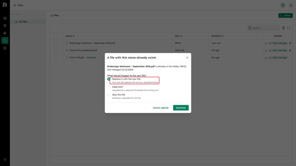Expand the table to fullscreen
The image size is (296, 166).
click(x=289, y=28)
